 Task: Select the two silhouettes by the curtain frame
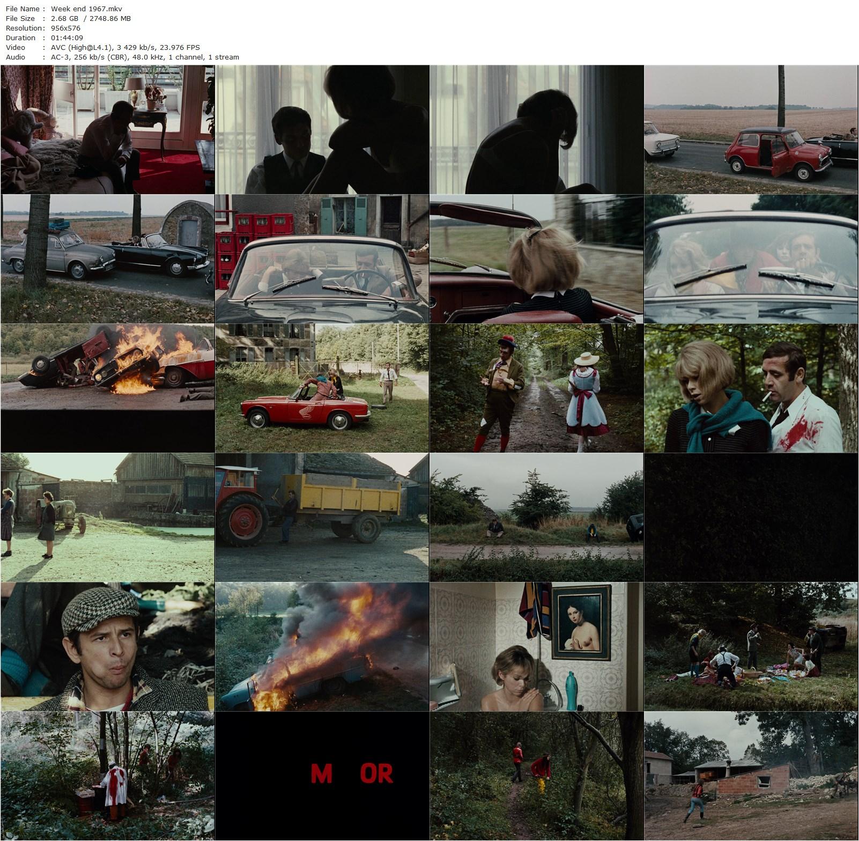[322, 129]
